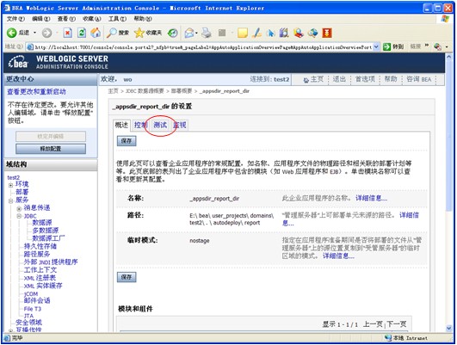Screen dimensions: 457x345
Task: Click the 主页 home icon in console header
Action: [306, 80]
